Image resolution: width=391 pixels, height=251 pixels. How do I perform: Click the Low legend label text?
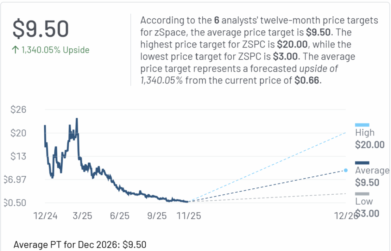pos(364,201)
